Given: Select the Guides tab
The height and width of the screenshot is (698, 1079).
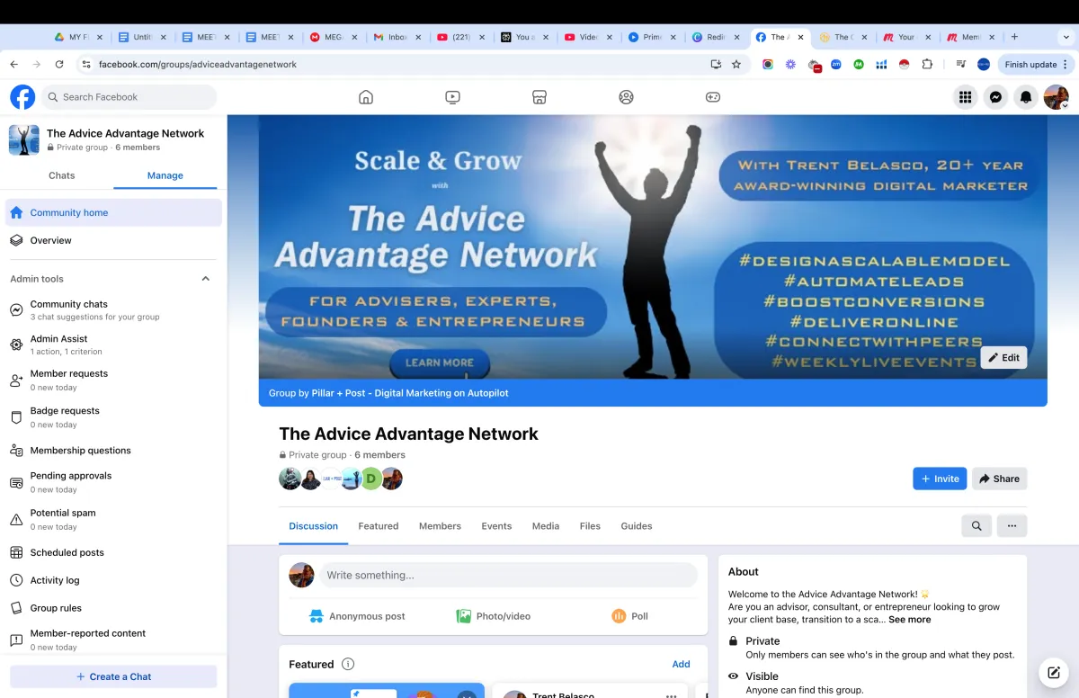Looking at the screenshot, I should [x=637, y=526].
